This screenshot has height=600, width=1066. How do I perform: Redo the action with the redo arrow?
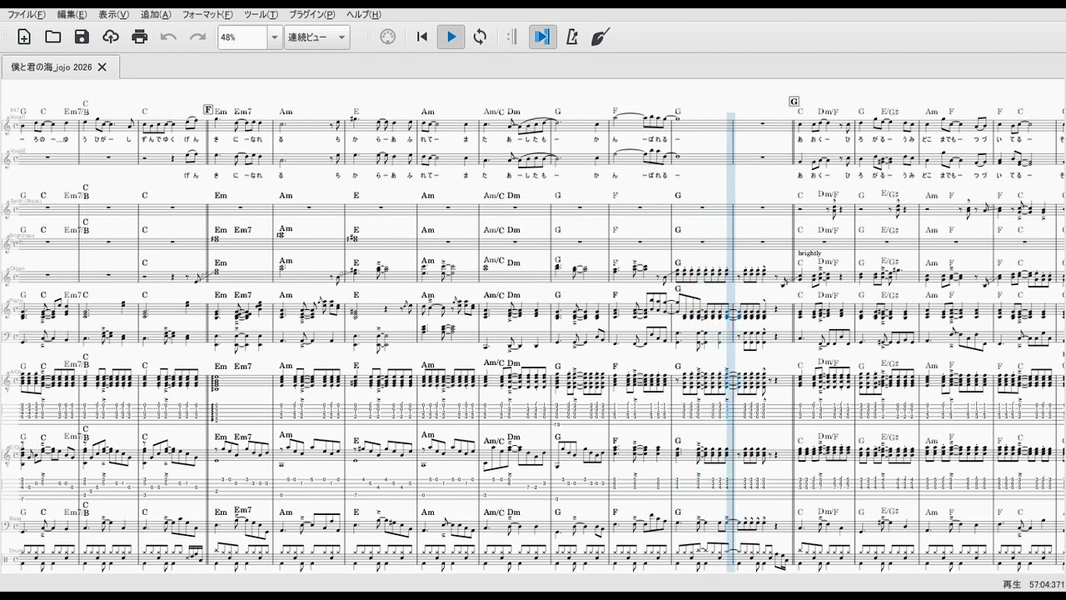[x=197, y=37]
